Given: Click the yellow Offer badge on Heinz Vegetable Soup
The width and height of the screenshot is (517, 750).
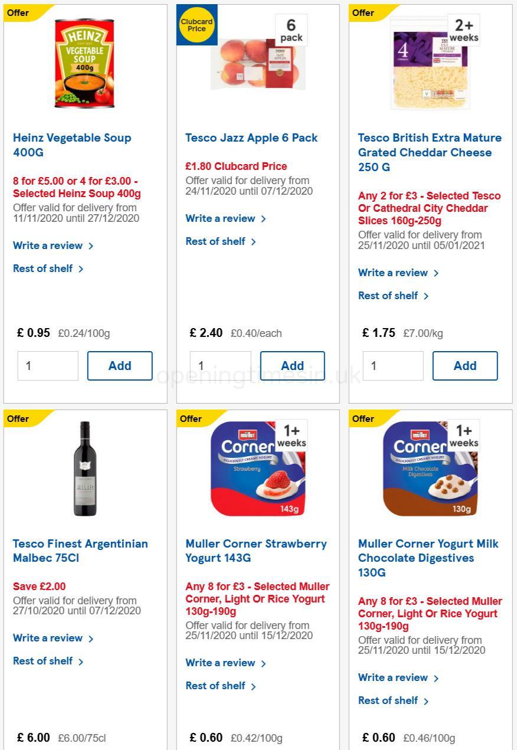Looking at the screenshot, I should [18, 12].
